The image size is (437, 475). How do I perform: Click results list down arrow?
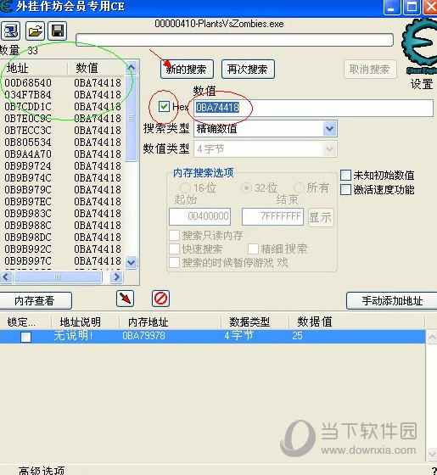132,262
